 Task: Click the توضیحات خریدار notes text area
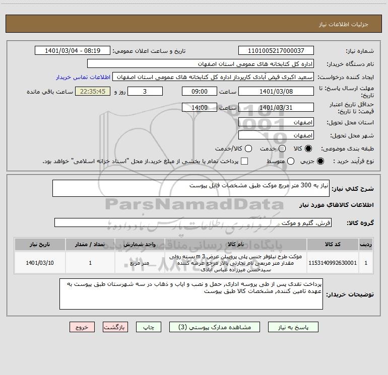tap(191, 294)
